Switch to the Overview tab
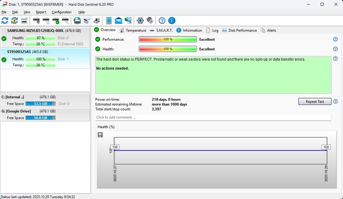The height and width of the screenshot is (199, 343). 105,30
